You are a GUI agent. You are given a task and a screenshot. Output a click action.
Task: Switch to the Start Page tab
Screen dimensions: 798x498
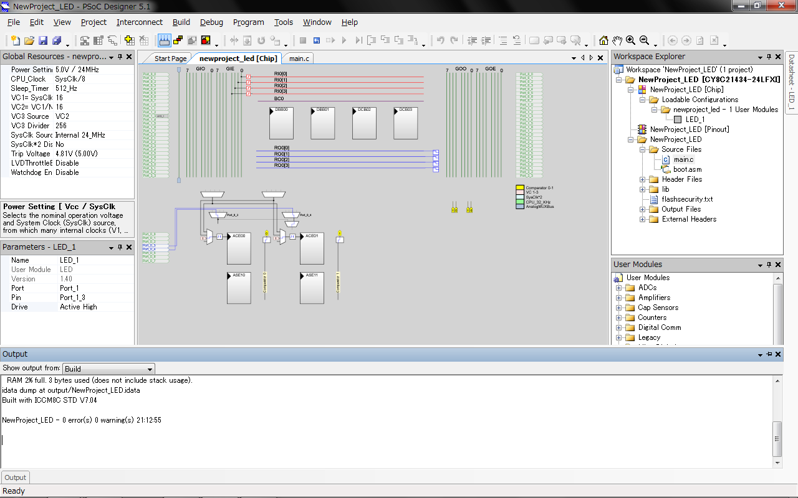pyautogui.click(x=170, y=59)
